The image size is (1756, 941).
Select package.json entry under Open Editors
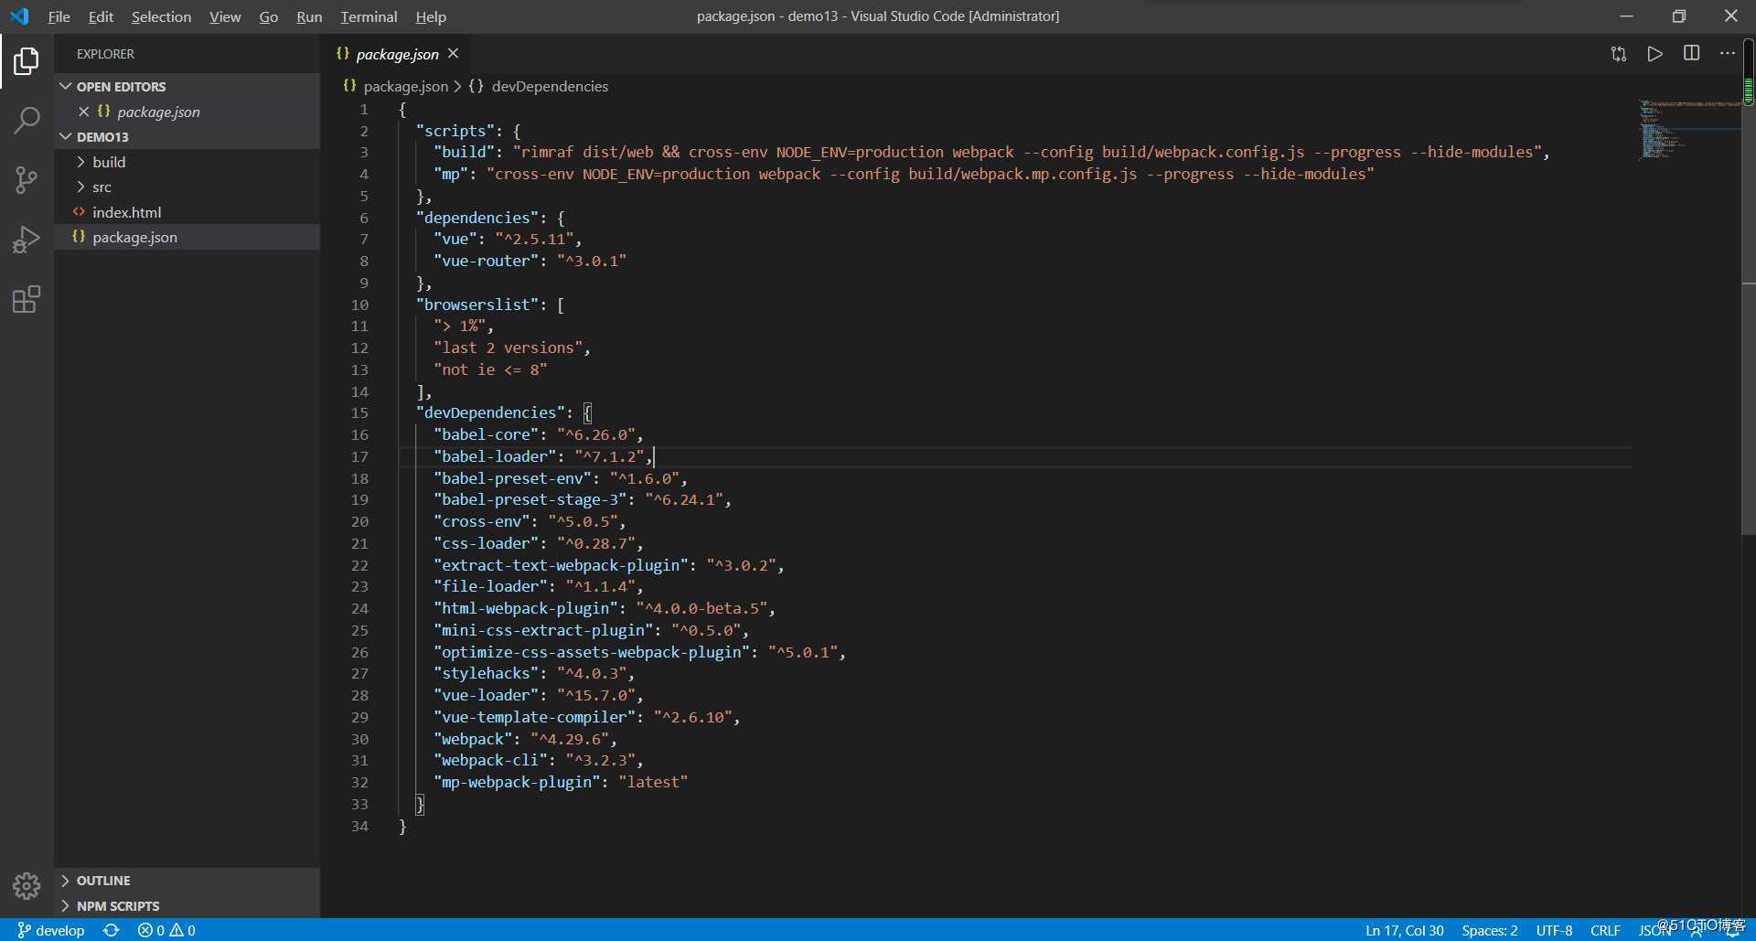[x=158, y=112]
